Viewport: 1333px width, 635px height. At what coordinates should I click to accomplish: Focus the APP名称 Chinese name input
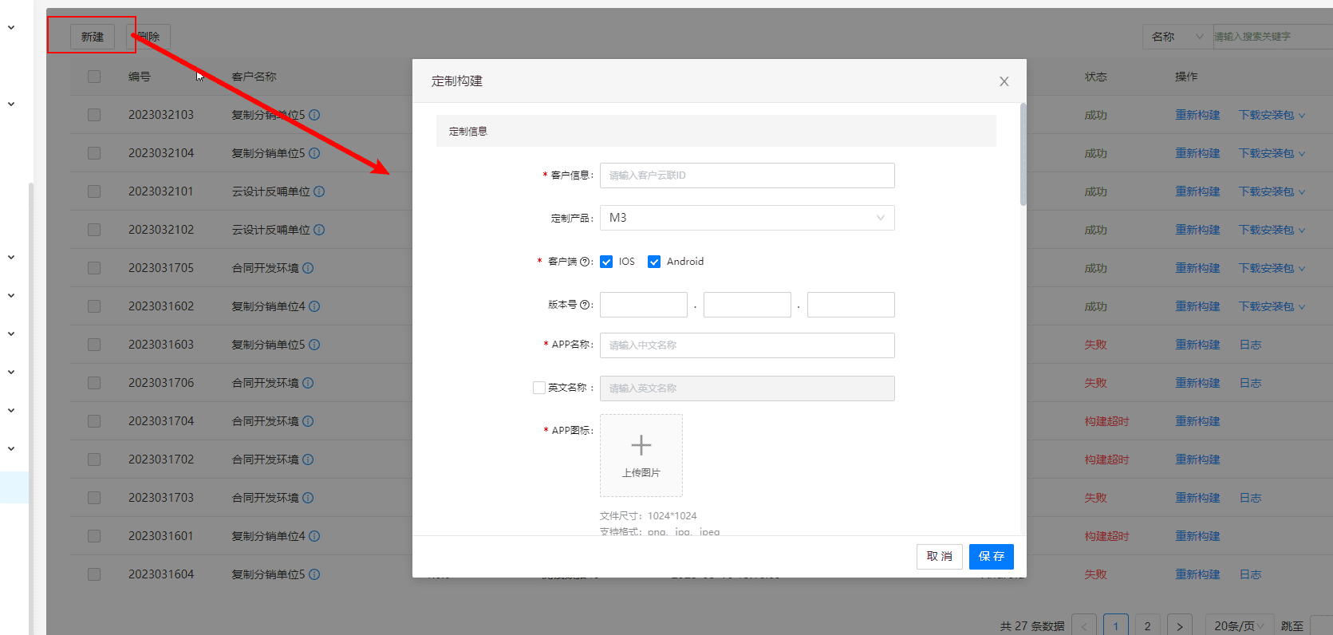pos(747,345)
